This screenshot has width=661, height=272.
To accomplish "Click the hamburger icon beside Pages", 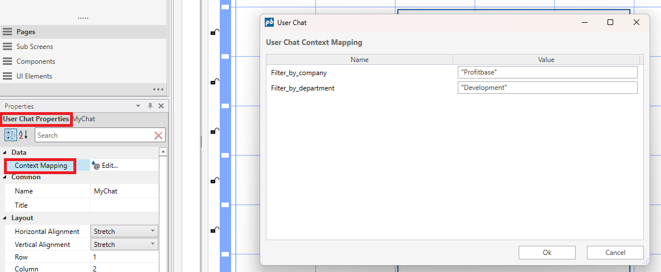I will click(x=7, y=31).
